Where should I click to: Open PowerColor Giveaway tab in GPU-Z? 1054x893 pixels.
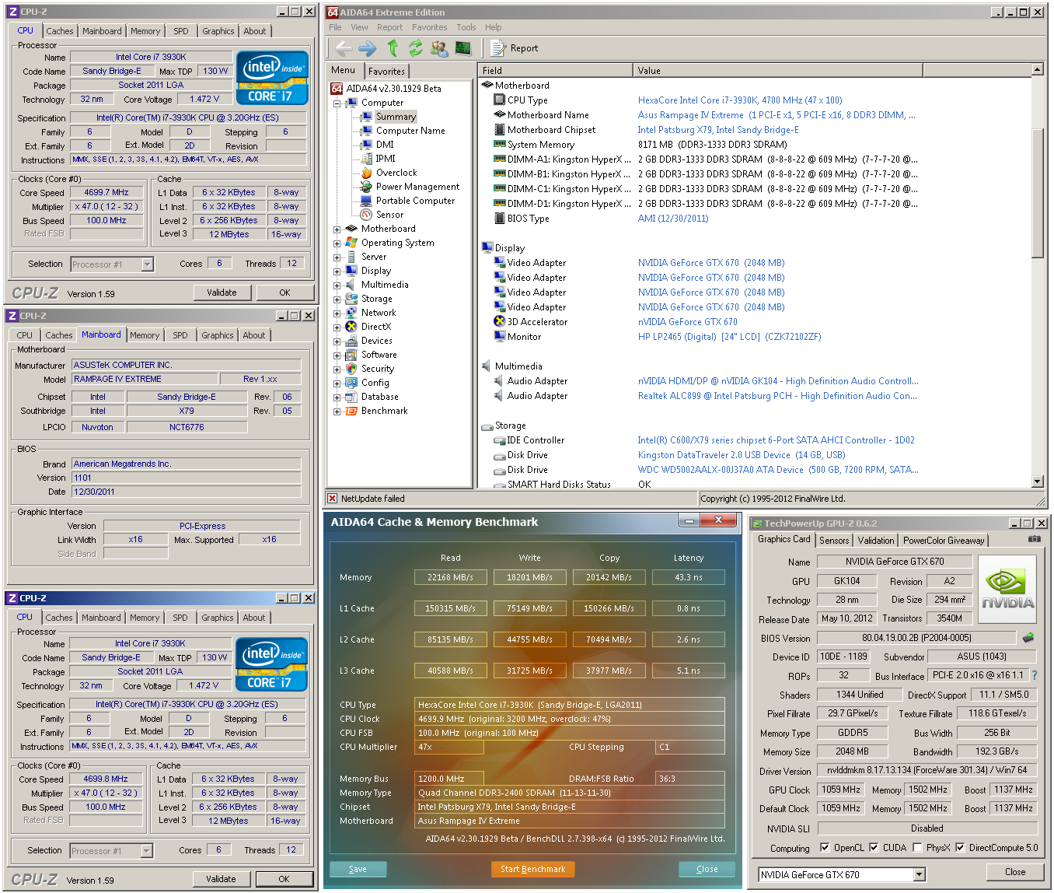pyautogui.click(x=944, y=541)
